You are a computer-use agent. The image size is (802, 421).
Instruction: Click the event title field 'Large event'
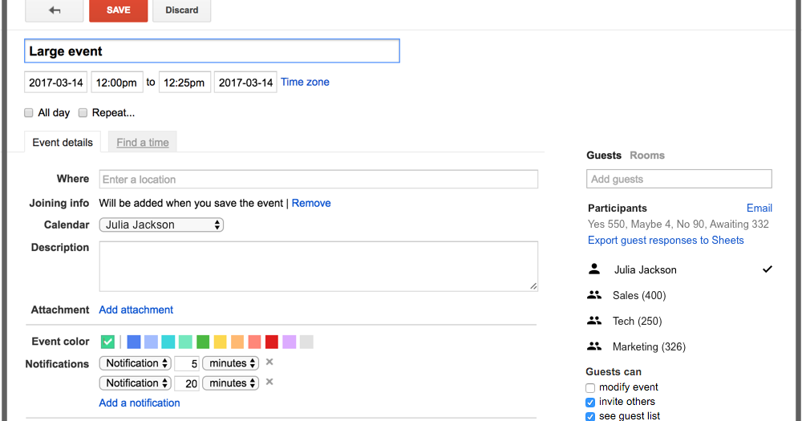pos(212,51)
